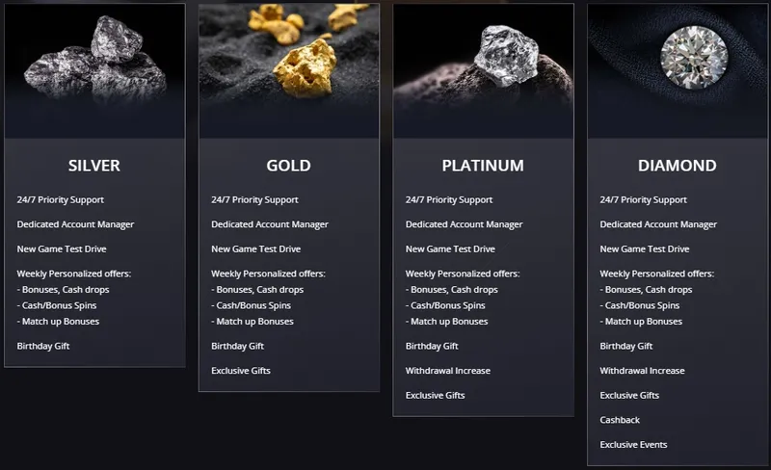This screenshot has width=771, height=470.
Task: Click Exclusive Gifts in the Platinum card
Action: tap(435, 396)
